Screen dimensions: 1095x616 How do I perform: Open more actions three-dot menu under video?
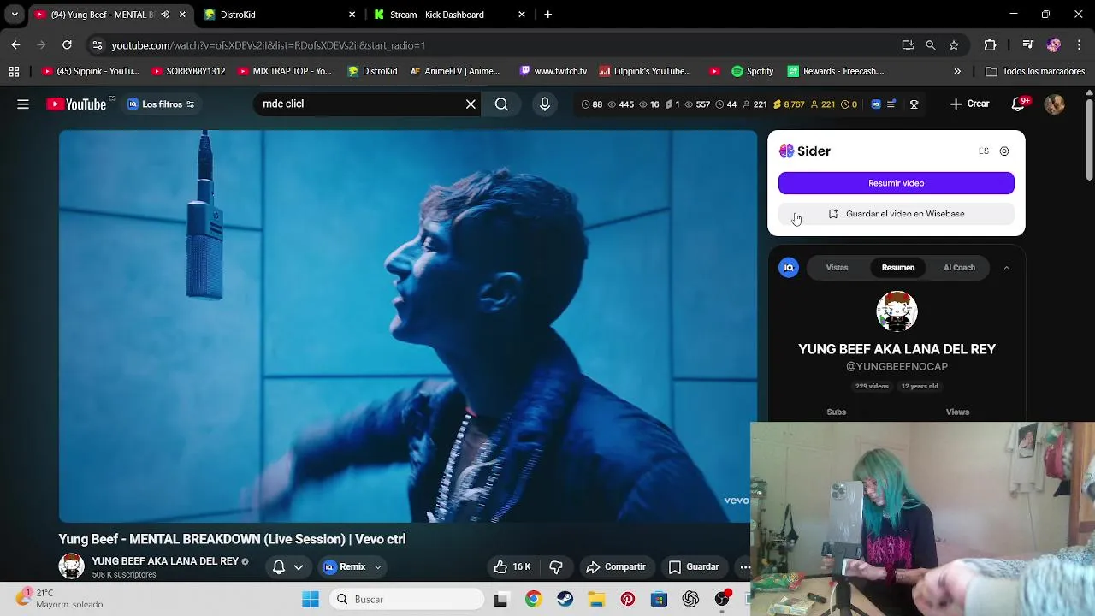coord(745,566)
